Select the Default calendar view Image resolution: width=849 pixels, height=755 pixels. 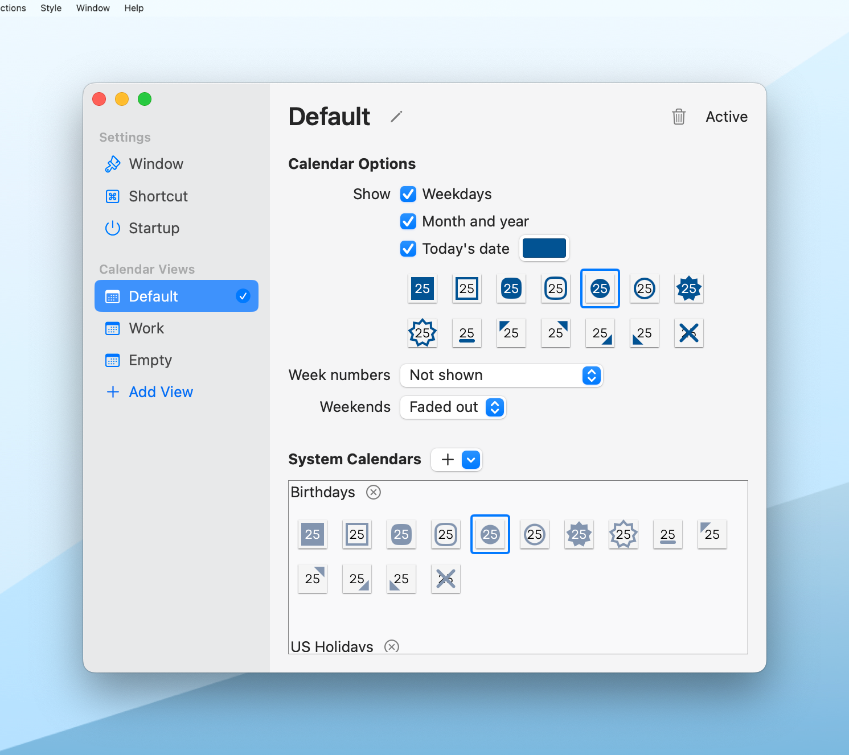(177, 296)
